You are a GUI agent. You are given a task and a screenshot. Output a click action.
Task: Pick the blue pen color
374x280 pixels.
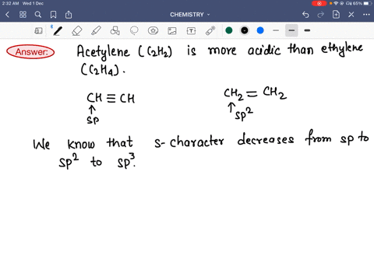260,30
